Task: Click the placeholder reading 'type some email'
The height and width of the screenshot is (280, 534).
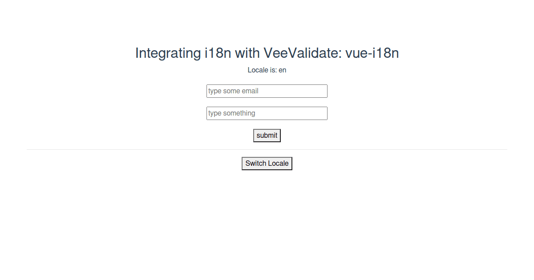Action: pyautogui.click(x=233, y=91)
